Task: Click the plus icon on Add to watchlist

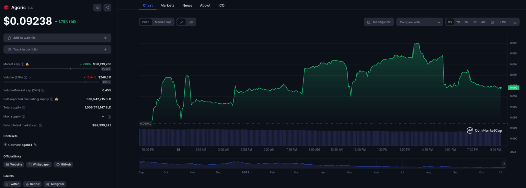Action: tap(105, 38)
